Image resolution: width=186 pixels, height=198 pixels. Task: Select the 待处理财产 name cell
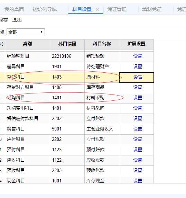point(102,67)
